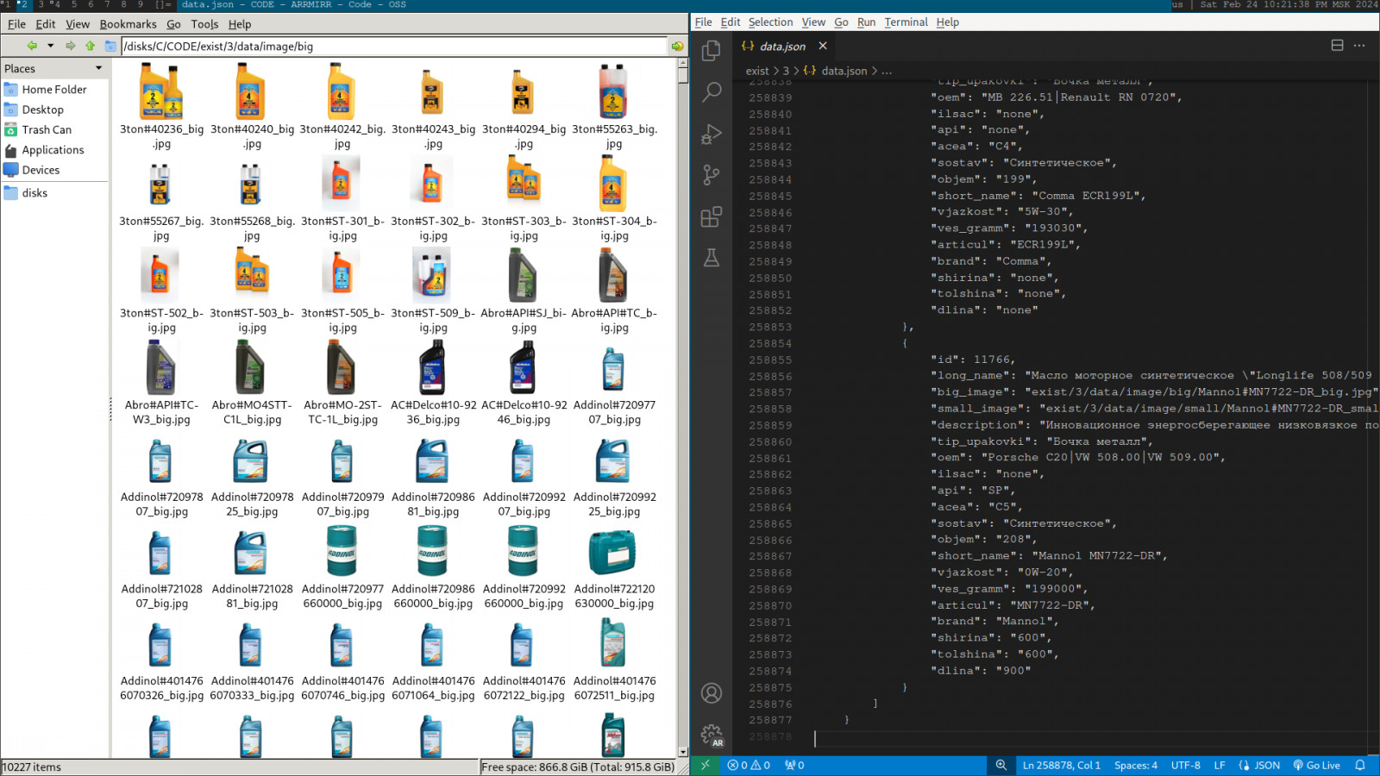The height and width of the screenshot is (776, 1380).
Task: Open Source Control view
Action: pyautogui.click(x=712, y=175)
